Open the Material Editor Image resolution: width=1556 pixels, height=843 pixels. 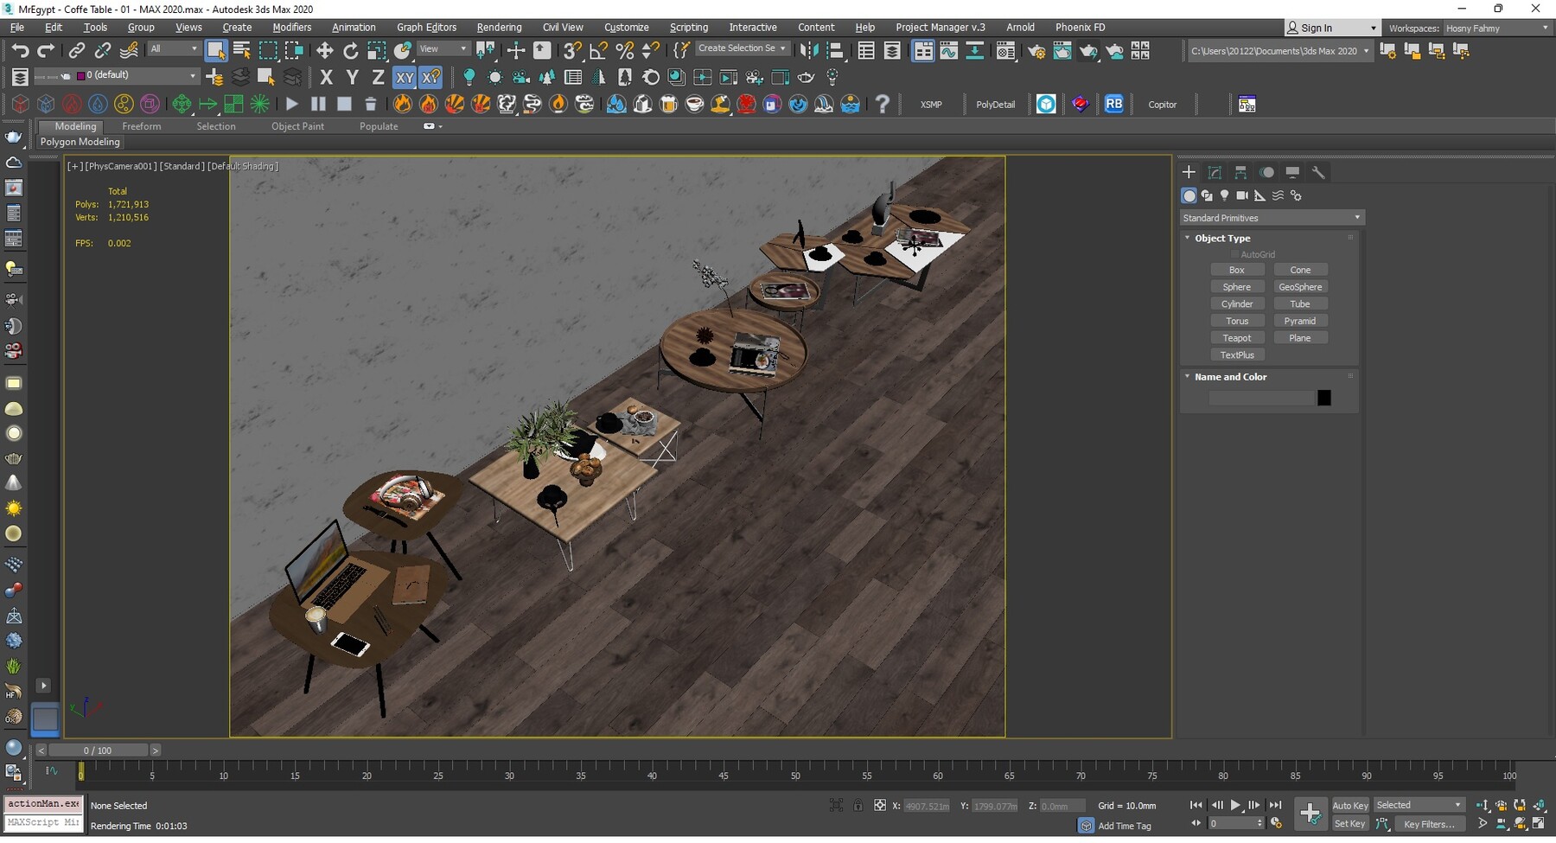tap(1005, 50)
